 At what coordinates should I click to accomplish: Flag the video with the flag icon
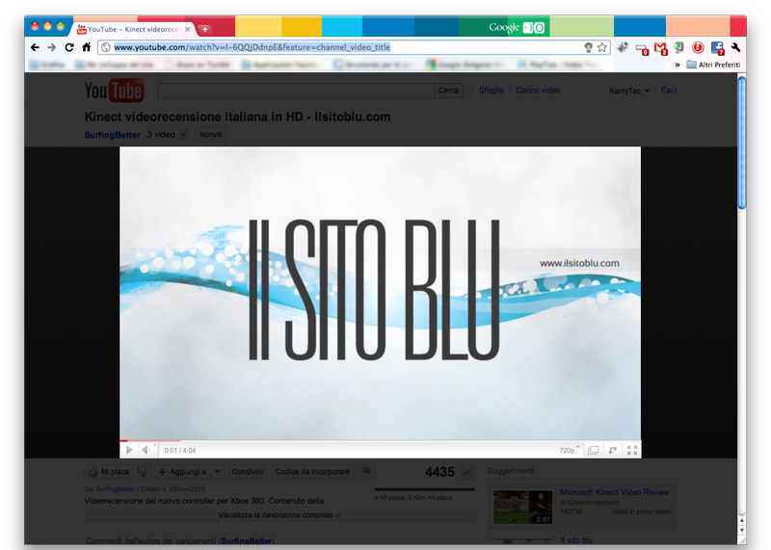tap(366, 472)
